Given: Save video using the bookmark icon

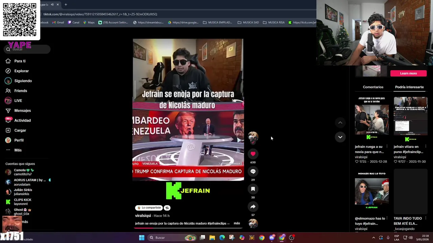Looking at the screenshot, I should click(x=253, y=189).
